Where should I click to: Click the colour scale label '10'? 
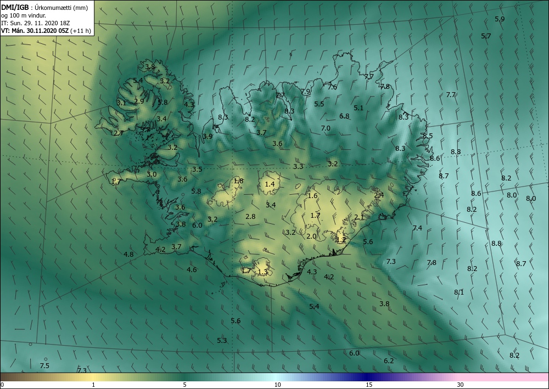click(x=278, y=385)
